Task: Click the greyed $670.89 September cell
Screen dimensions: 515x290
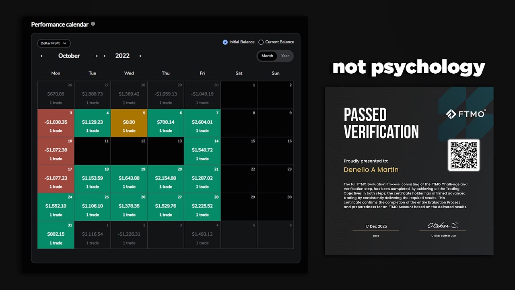Action: coord(56,95)
